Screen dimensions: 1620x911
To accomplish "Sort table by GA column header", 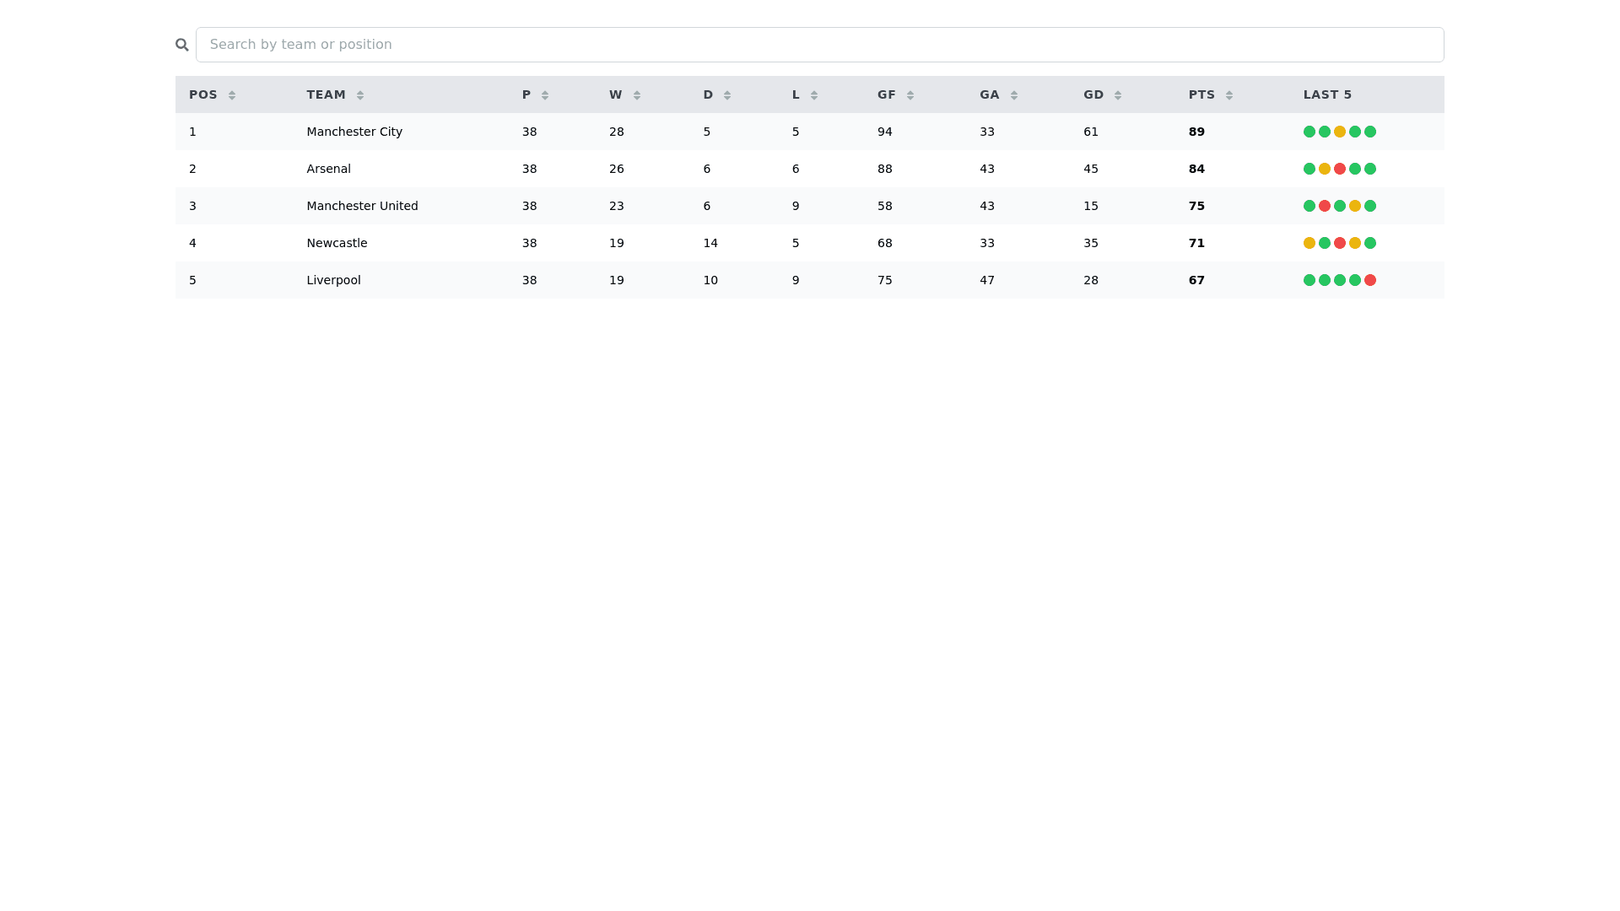I will pos(990,94).
